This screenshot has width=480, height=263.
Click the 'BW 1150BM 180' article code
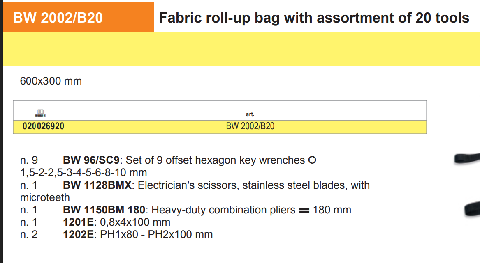[x=104, y=210]
